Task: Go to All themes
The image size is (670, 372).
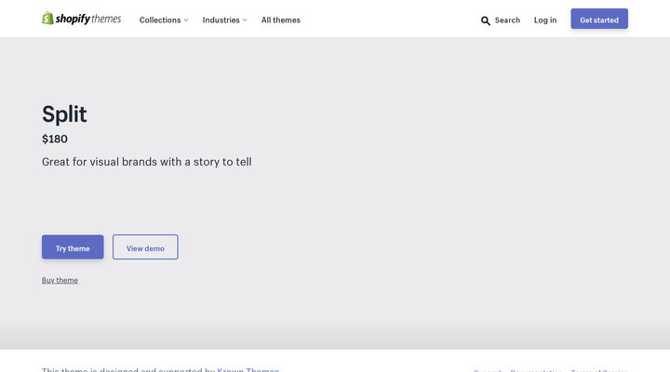Action: (280, 20)
